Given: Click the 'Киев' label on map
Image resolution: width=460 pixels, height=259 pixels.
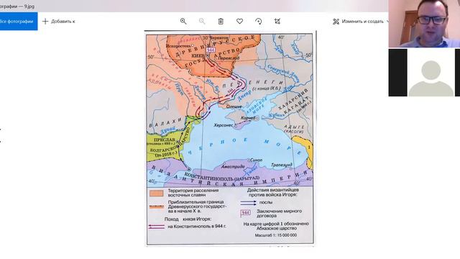Looking at the screenshot, I should click(x=198, y=55).
